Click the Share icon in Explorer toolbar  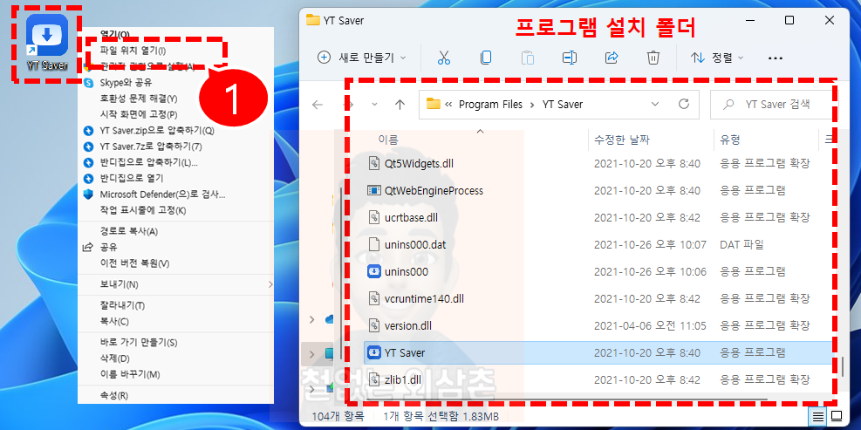tap(612, 58)
